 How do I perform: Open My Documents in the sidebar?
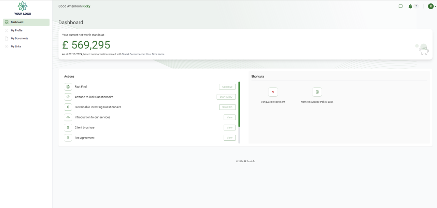(x=26, y=38)
